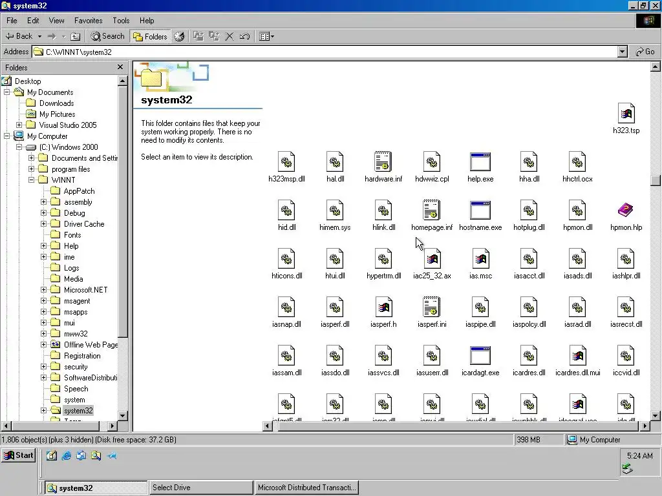The height and width of the screenshot is (496, 662).
Task: Open the View menu
Action: (57, 20)
